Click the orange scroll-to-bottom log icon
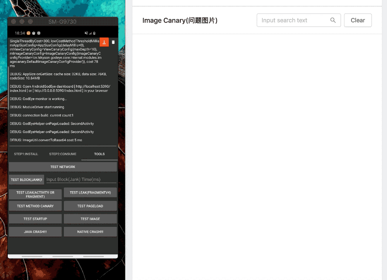 (104, 42)
